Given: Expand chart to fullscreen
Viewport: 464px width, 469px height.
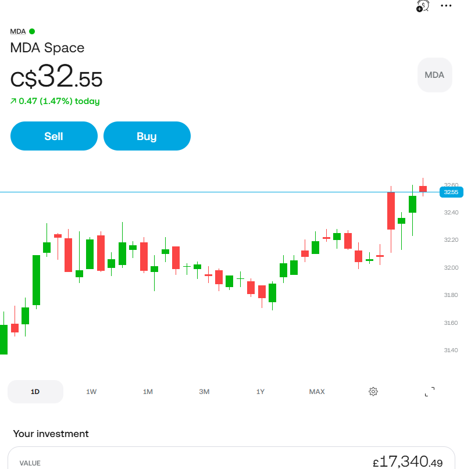Looking at the screenshot, I should pyautogui.click(x=430, y=392).
